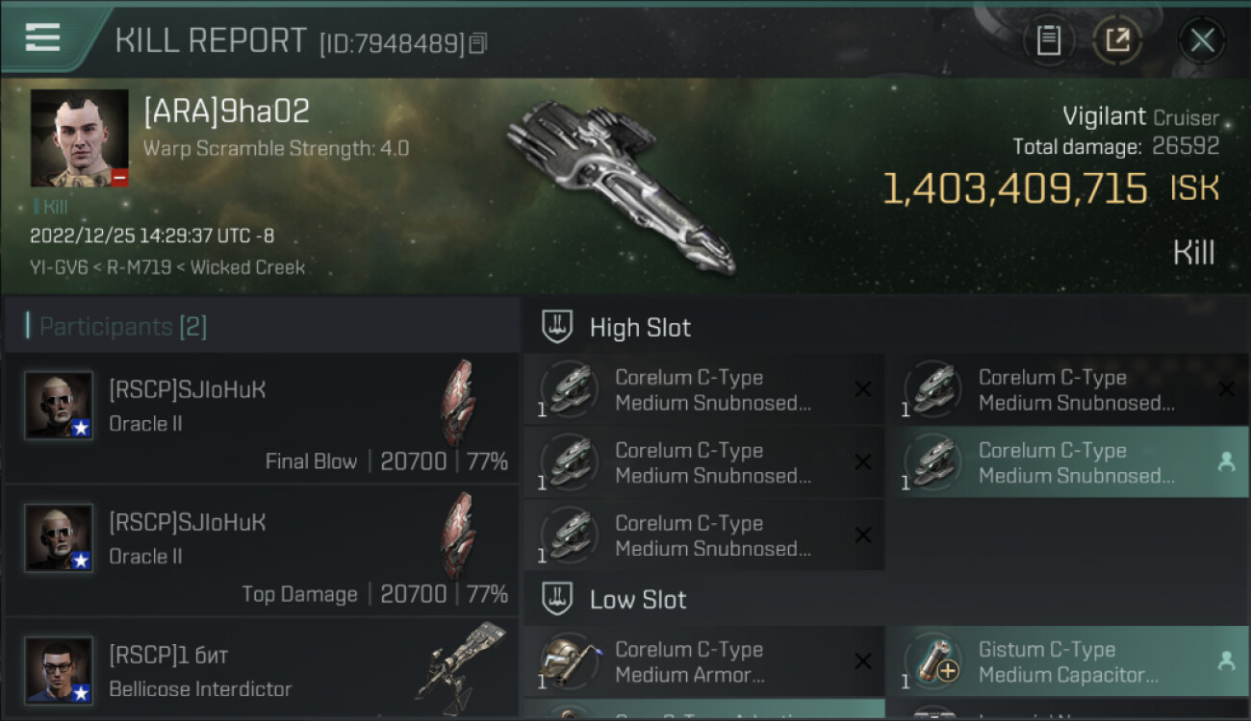This screenshot has width=1251, height=721.
Task: Open the clipboard notes icon
Action: (1048, 40)
